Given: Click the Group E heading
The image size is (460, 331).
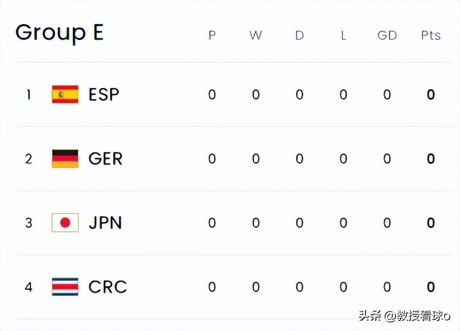Looking at the screenshot, I should coord(60,33).
